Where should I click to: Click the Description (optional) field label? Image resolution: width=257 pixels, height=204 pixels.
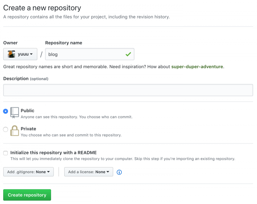[x=26, y=79]
